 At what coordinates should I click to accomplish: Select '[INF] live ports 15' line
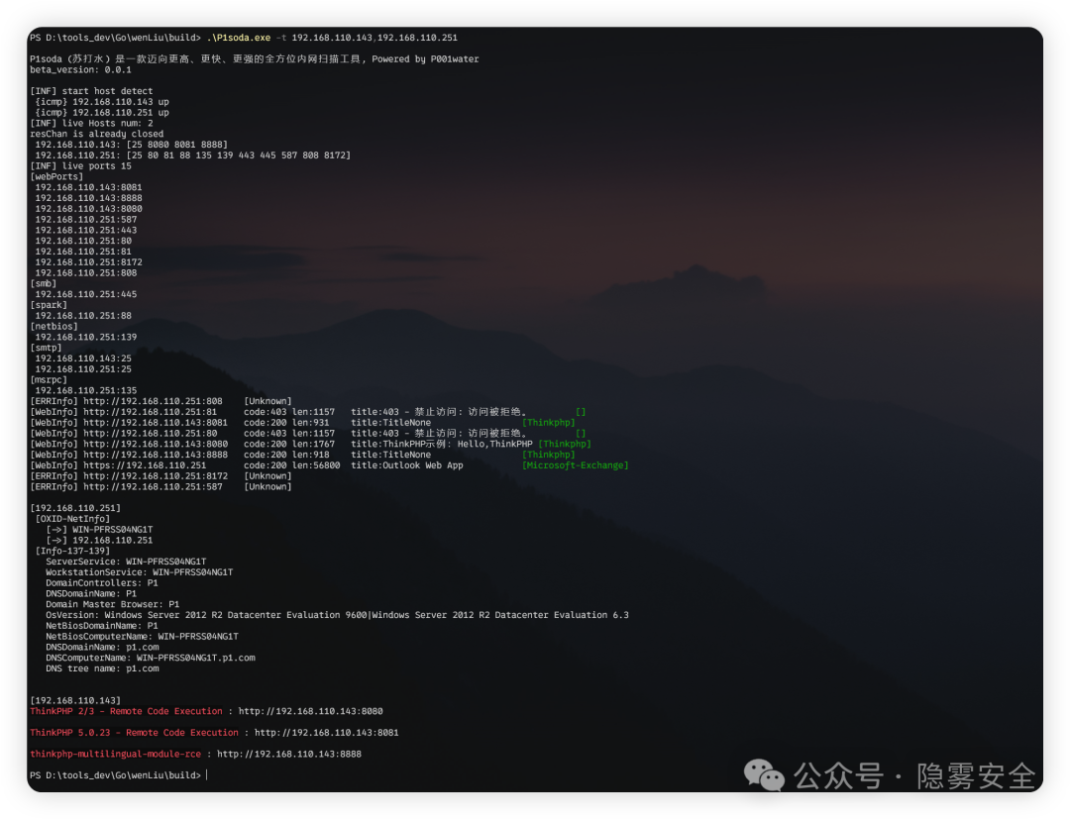point(80,165)
